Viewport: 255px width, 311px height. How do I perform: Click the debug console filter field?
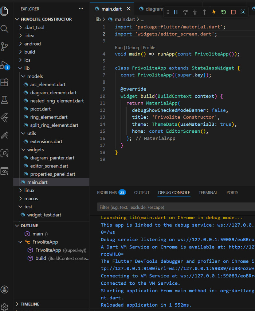[175, 207]
